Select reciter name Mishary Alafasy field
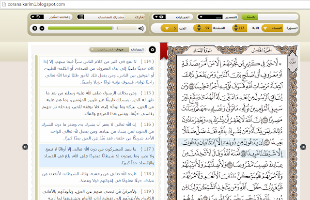Viewport: 310px width, 200px height. [111, 17]
